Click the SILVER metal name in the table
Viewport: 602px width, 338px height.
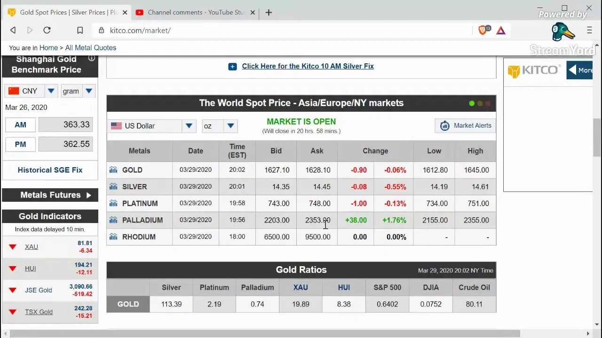point(135,186)
